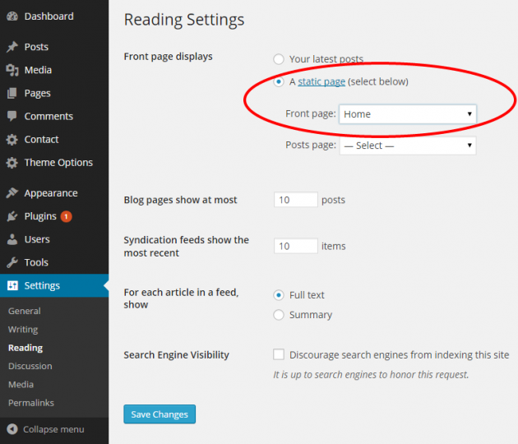
Task: Check Discourage search engines from indexing
Action: click(x=279, y=354)
